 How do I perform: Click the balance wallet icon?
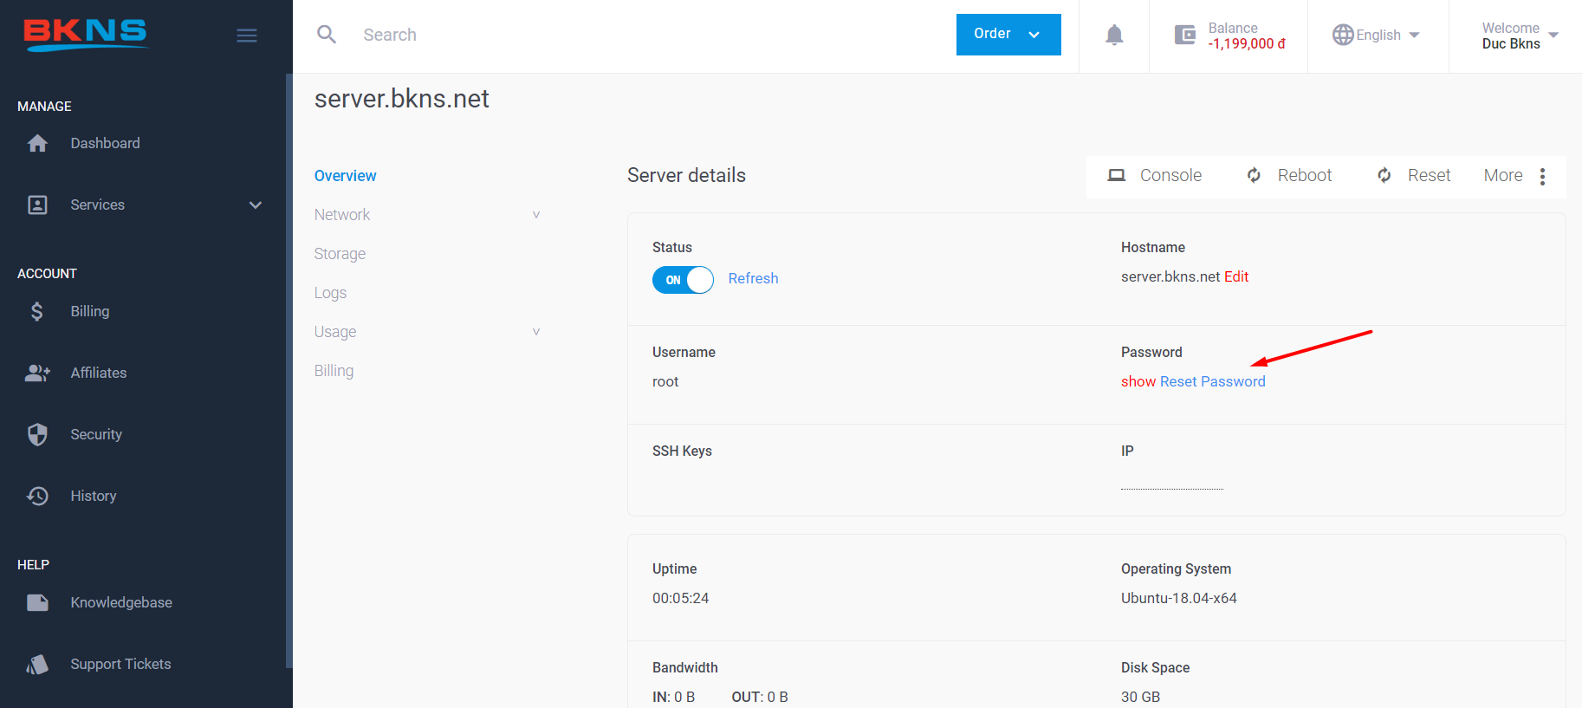coord(1184,35)
